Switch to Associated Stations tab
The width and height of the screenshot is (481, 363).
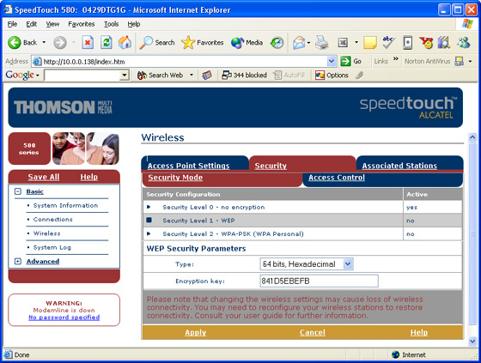(399, 166)
